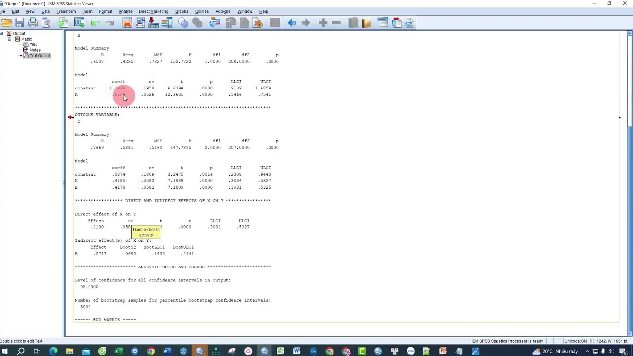
Task: Open the Graphs menu
Action: (181, 11)
